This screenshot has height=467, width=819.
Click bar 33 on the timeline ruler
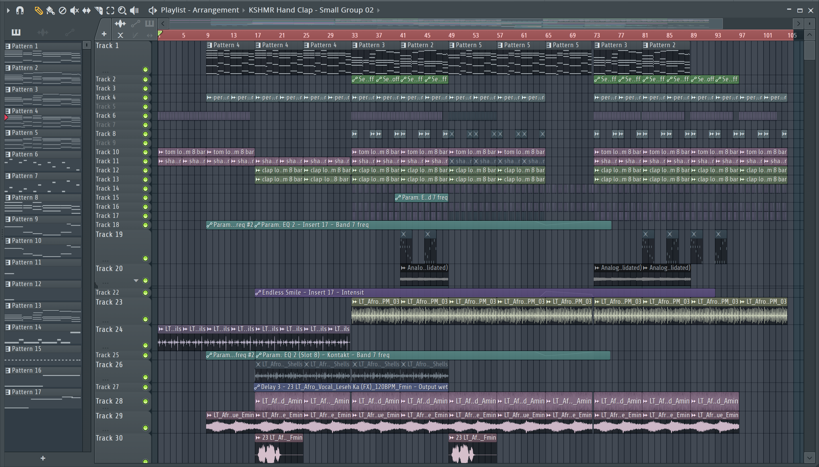click(354, 35)
